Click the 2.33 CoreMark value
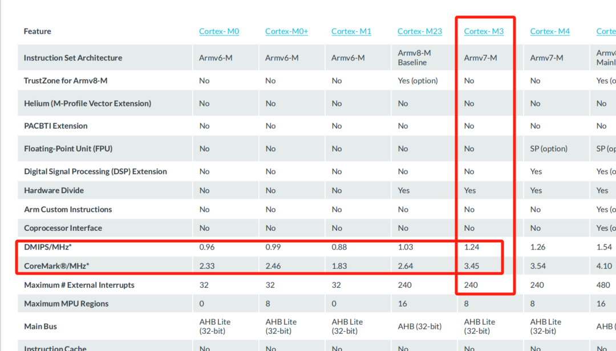 click(206, 266)
